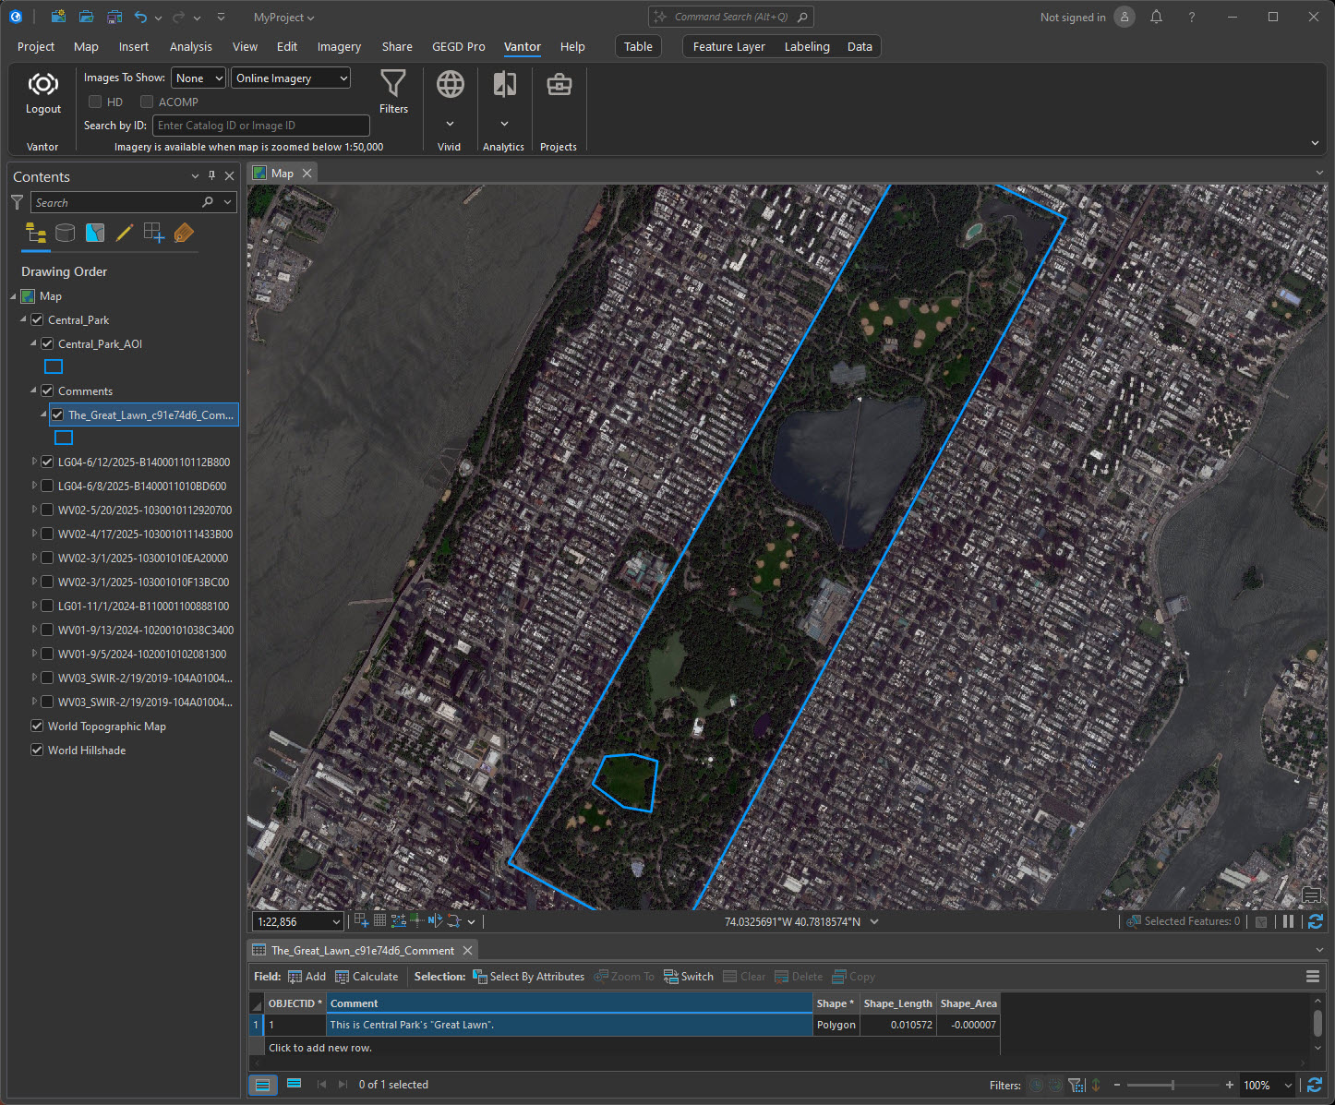This screenshot has height=1105, width=1335.
Task: Open the Images To Show dropdown
Action: [x=198, y=78]
